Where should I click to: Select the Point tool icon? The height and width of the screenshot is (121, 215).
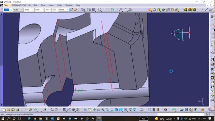(x=202, y=10)
